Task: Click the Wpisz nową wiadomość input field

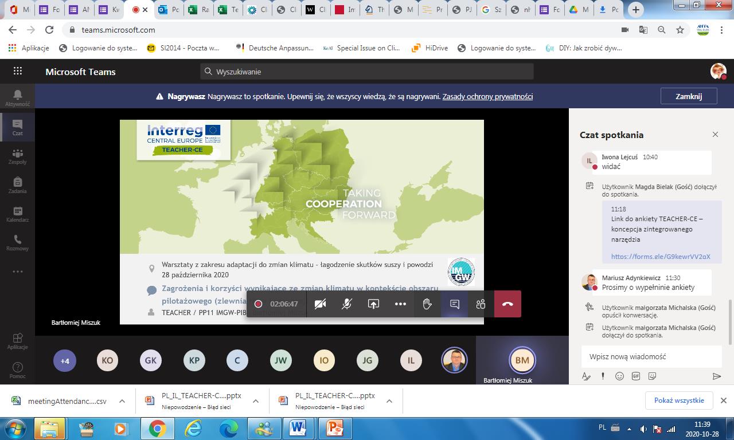Action: click(x=651, y=356)
